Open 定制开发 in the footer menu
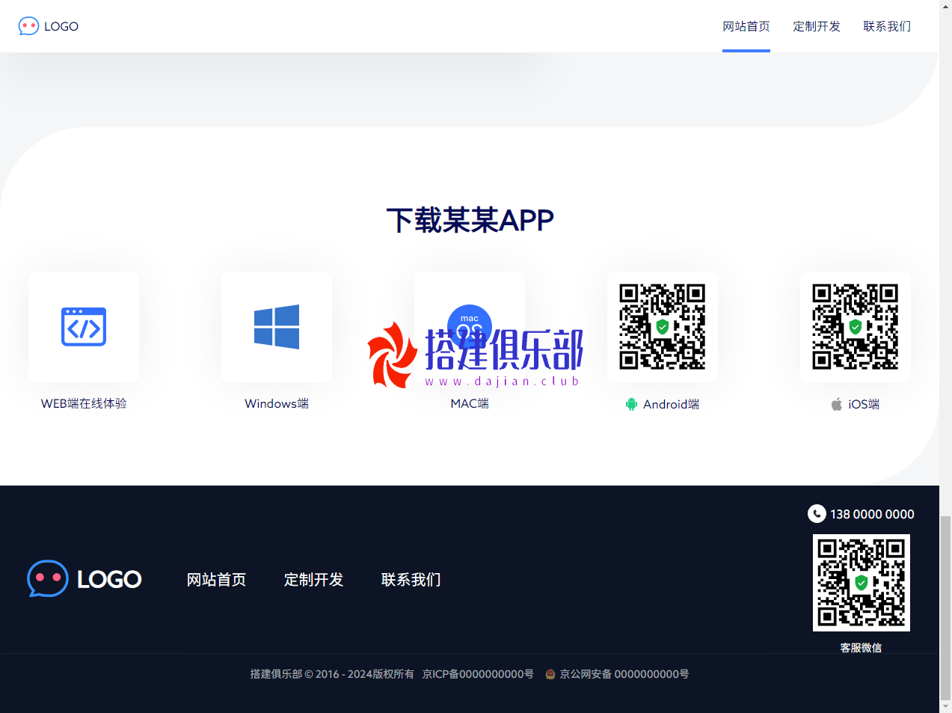The image size is (952, 713). click(x=314, y=580)
